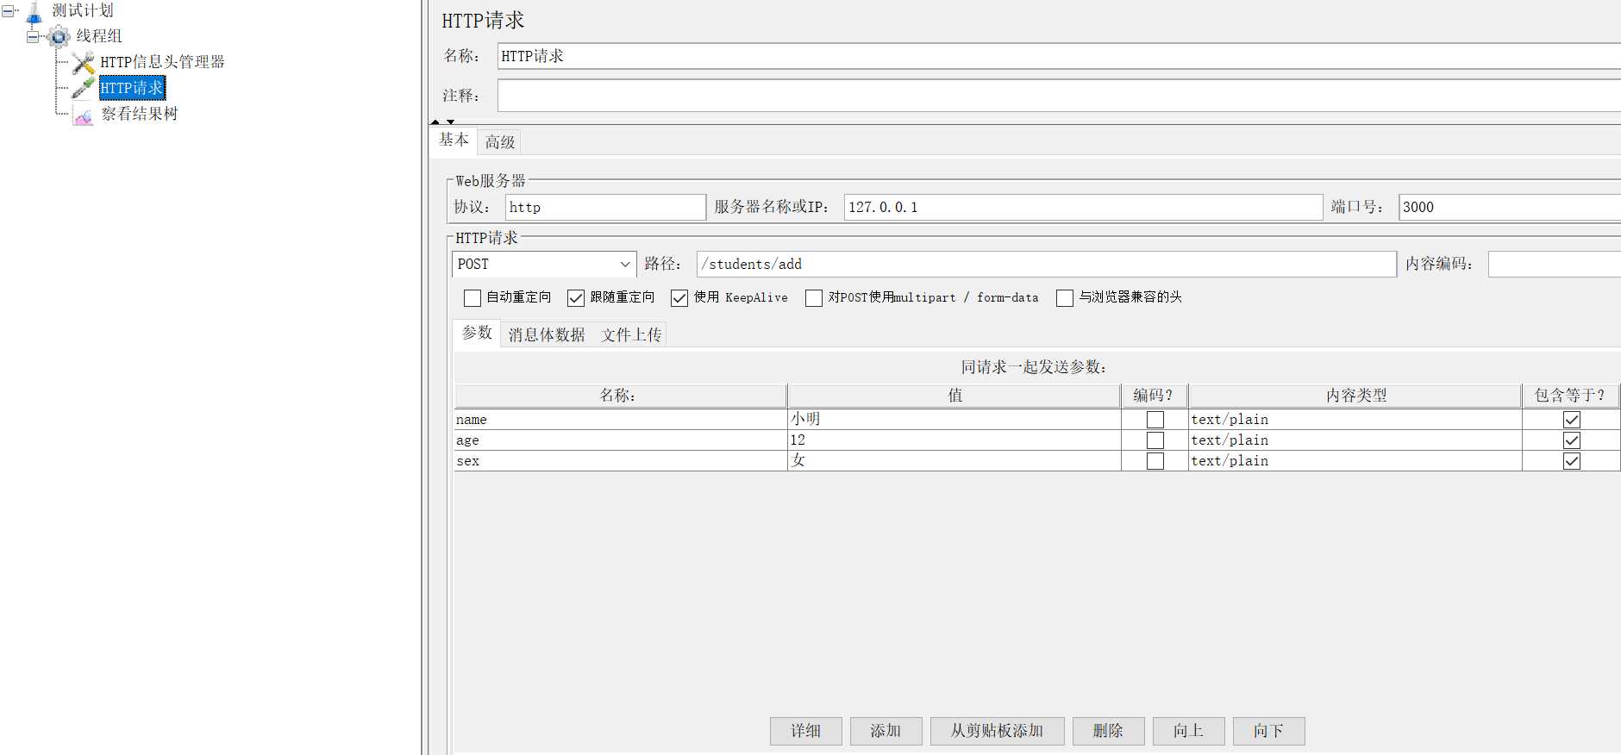This screenshot has width=1621, height=755.
Task: Check 编码 box for sex row
Action: pyautogui.click(x=1155, y=461)
